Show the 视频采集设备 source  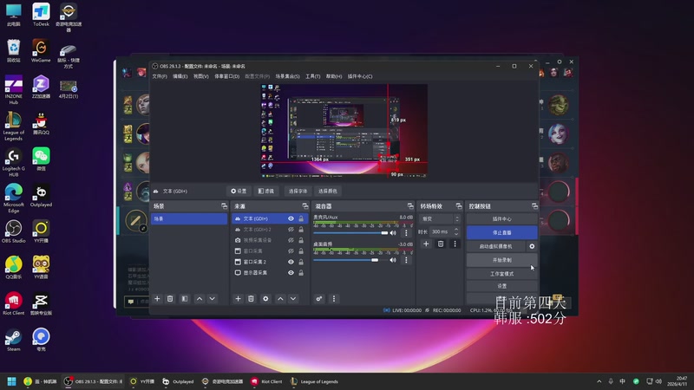pos(291,240)
